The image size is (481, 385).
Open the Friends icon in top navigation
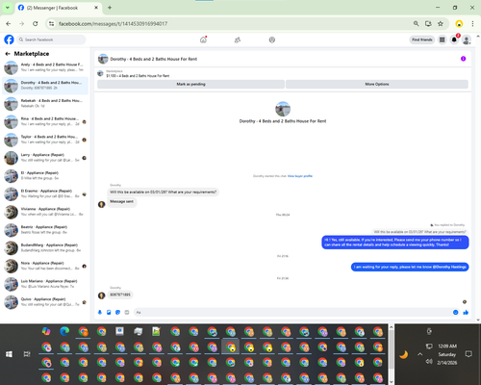click(238, 39)
